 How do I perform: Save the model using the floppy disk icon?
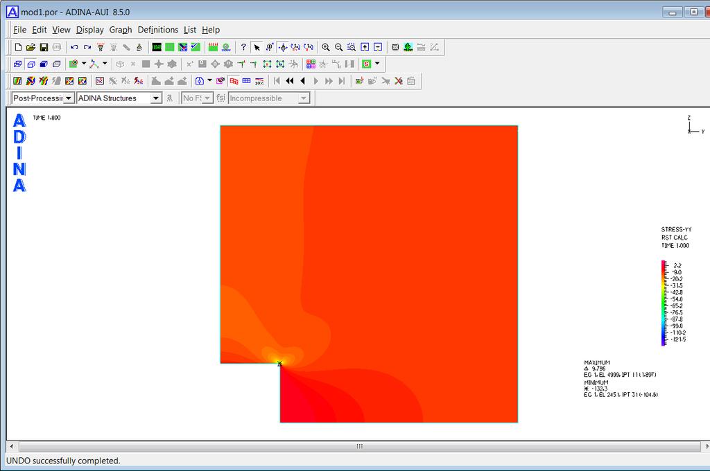click(44, 47)
